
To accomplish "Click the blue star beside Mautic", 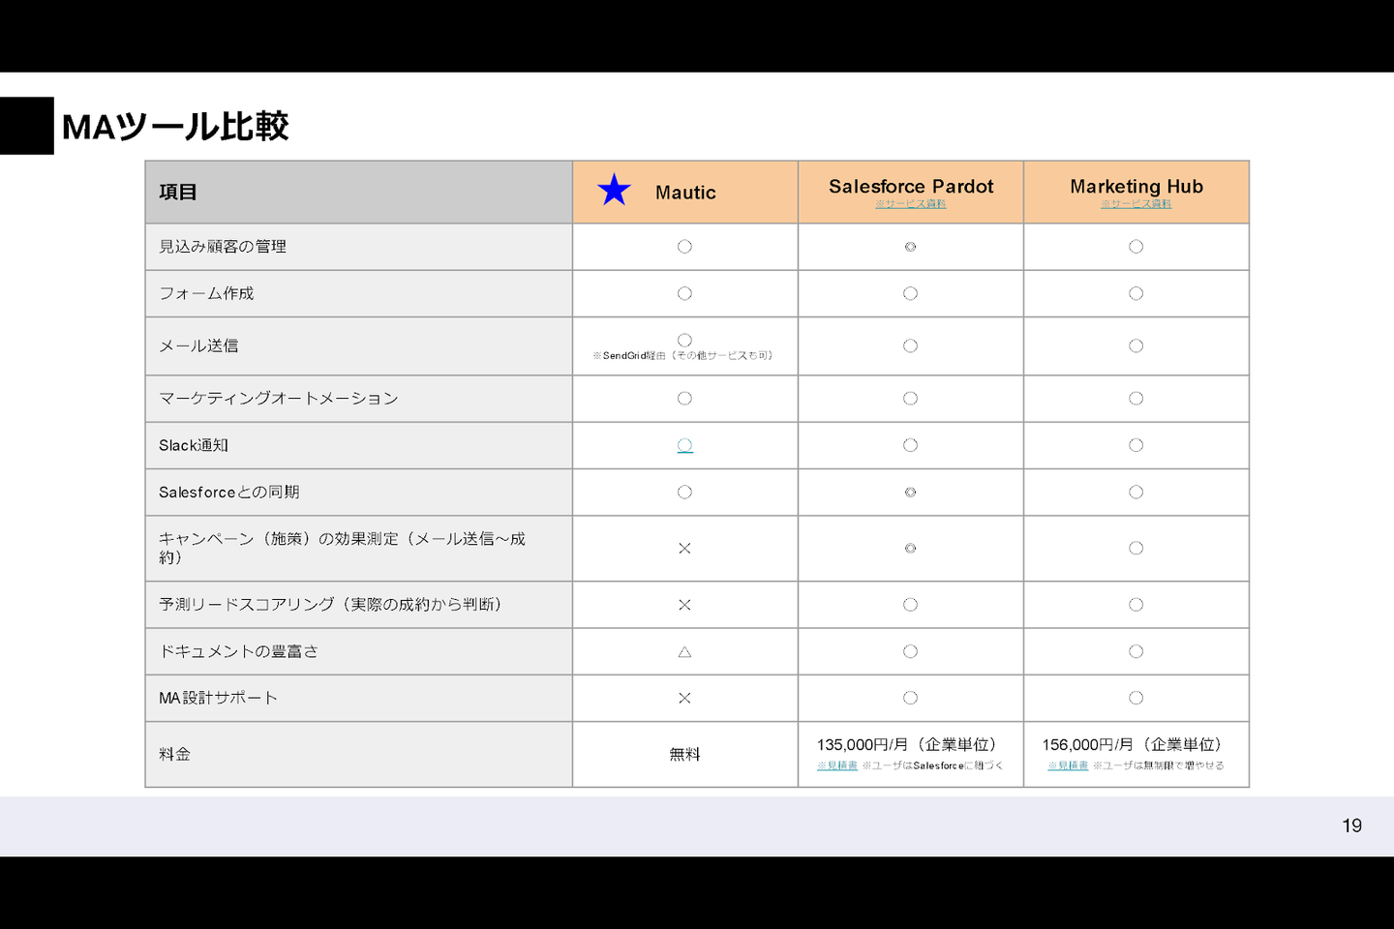I will 614,190.
